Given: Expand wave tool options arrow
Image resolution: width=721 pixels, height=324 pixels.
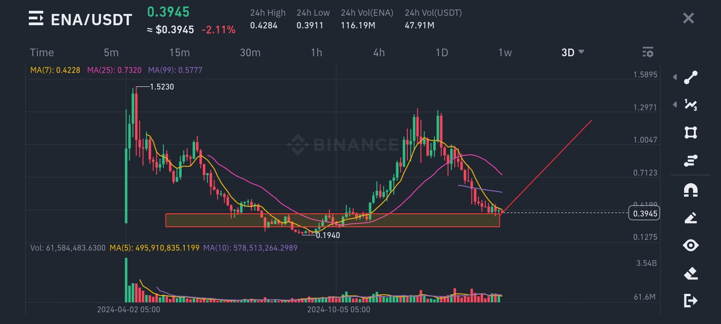Looking at the screenshot, I should coord(675,105).
